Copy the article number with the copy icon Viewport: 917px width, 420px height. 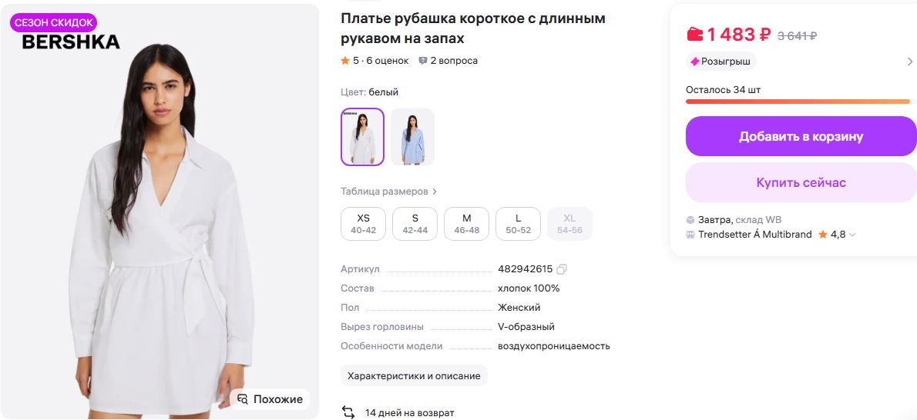[562, 269]
